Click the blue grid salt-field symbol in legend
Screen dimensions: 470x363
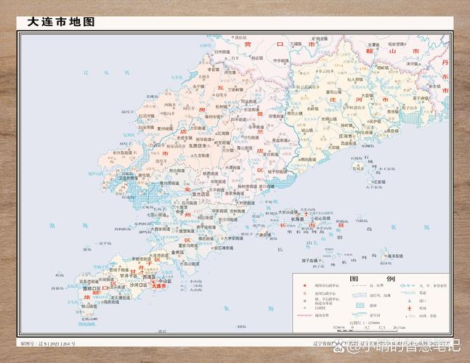click(x=360, y=305)
